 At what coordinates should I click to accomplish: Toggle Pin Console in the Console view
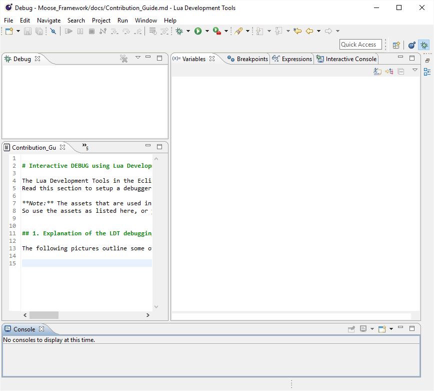(x=352, y=328)
